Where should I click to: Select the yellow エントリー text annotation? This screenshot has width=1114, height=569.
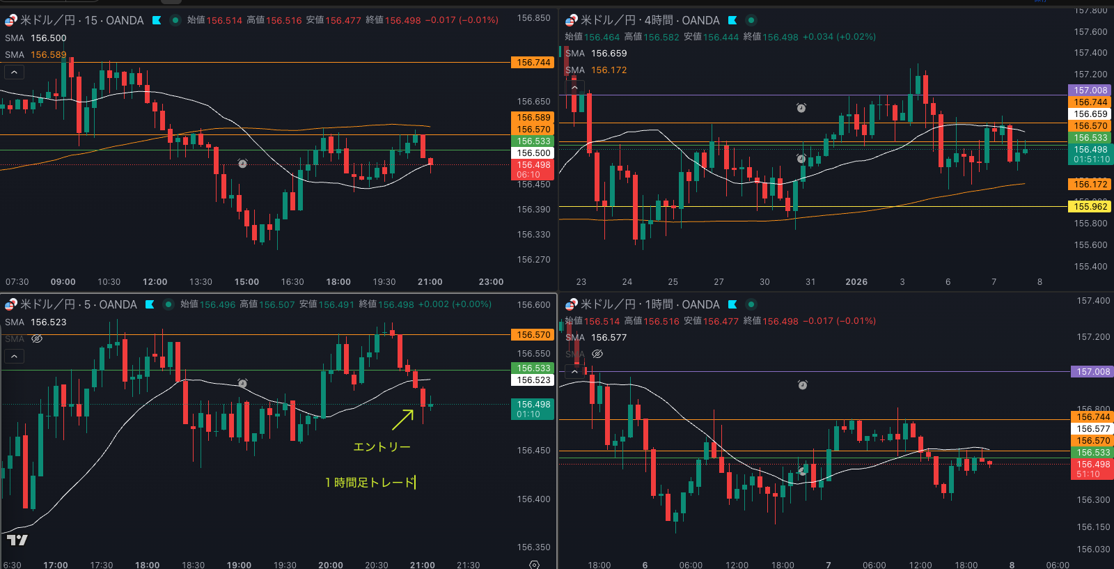tap(382, 446)
